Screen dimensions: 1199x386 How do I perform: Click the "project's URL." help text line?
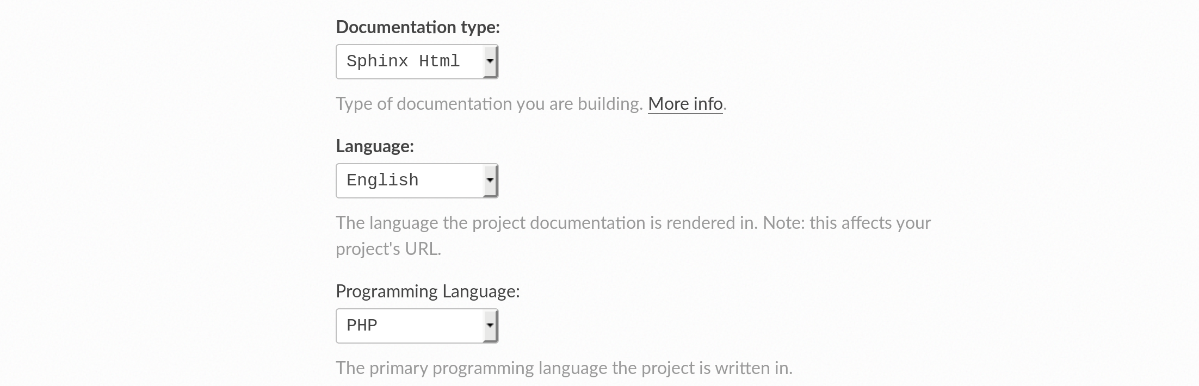388,249
